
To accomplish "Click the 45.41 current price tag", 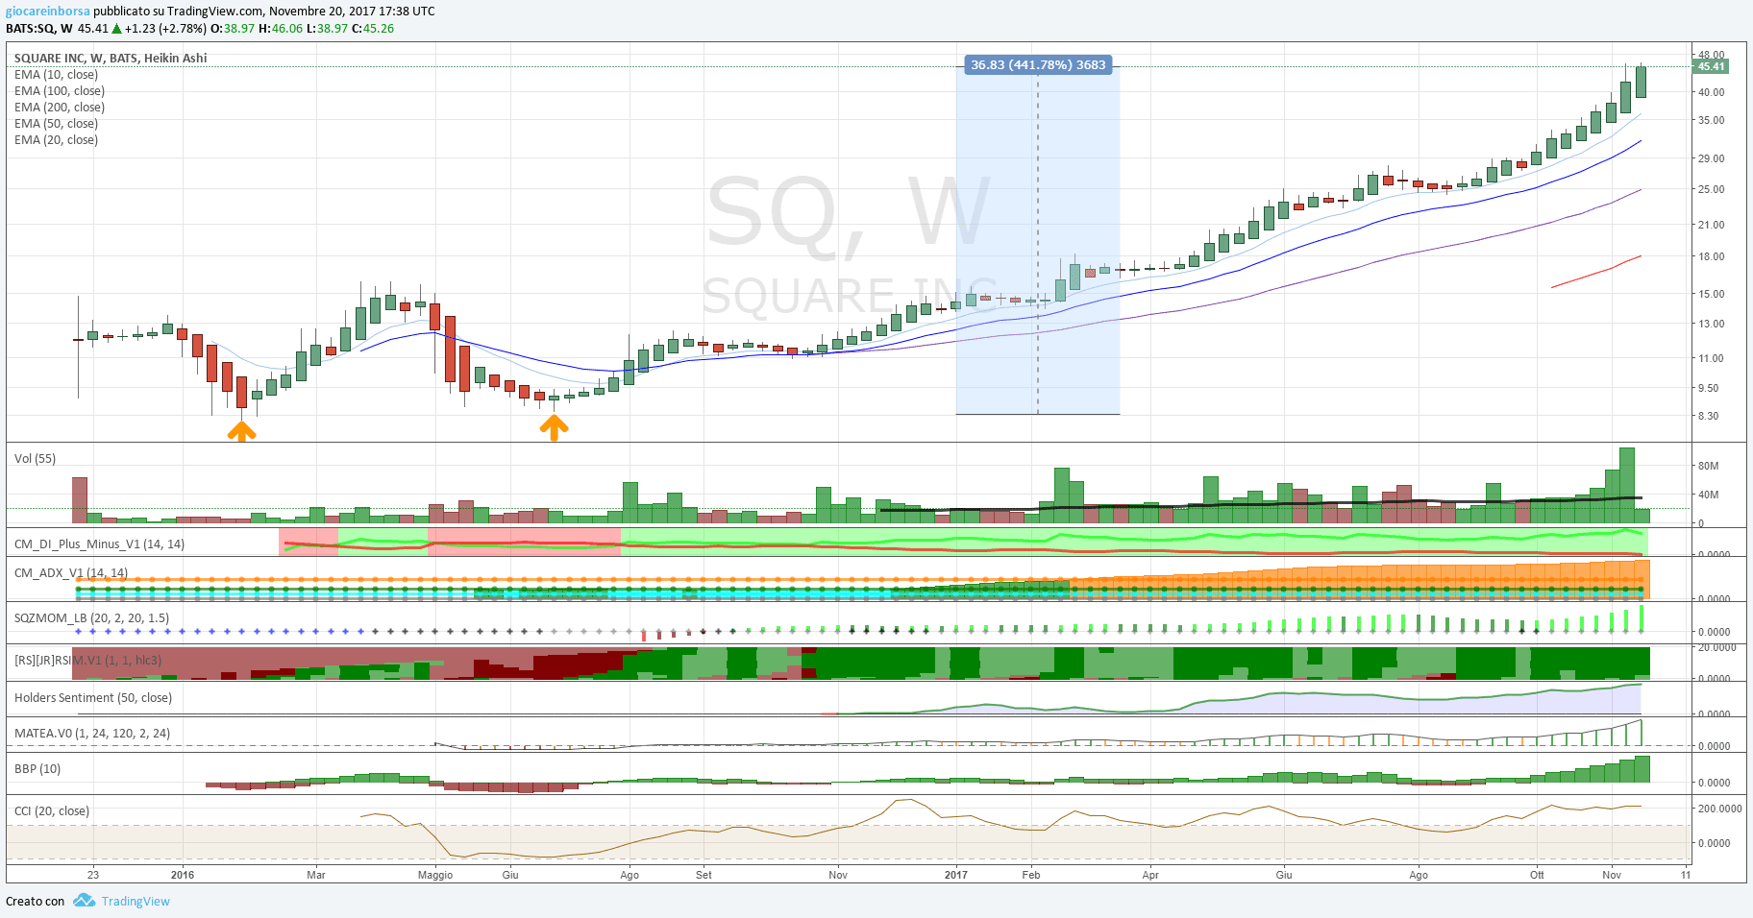I will [x=1711, y=66].
